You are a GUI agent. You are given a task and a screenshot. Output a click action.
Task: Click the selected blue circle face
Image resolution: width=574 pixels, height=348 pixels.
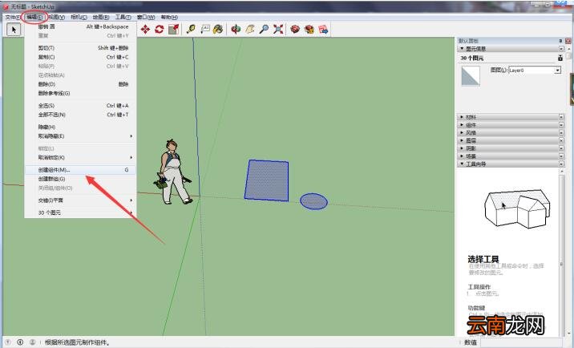click(313, 201)
